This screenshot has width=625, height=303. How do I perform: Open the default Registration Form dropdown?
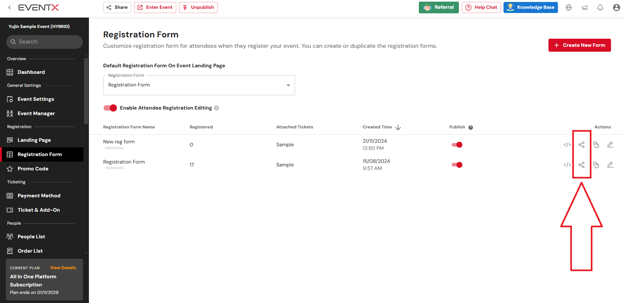click(x=199, y=85)
